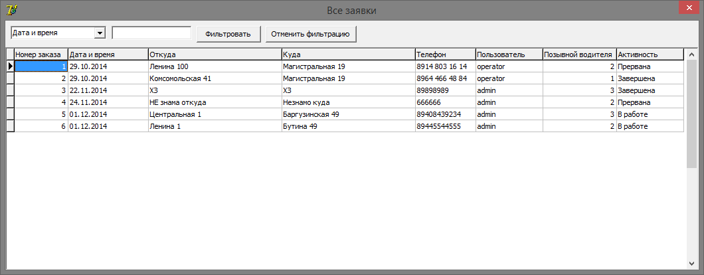Click the 'Позывной водителя' column header

580,54
